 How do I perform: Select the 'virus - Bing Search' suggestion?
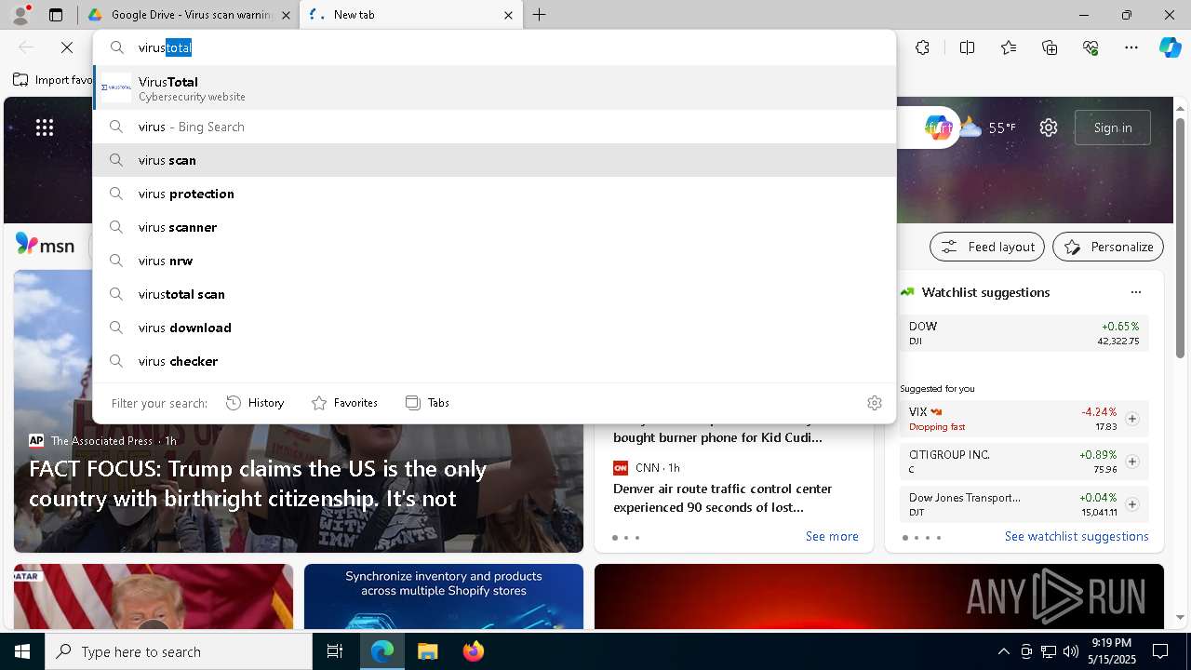pyautogui.click(x=494, y=127)
